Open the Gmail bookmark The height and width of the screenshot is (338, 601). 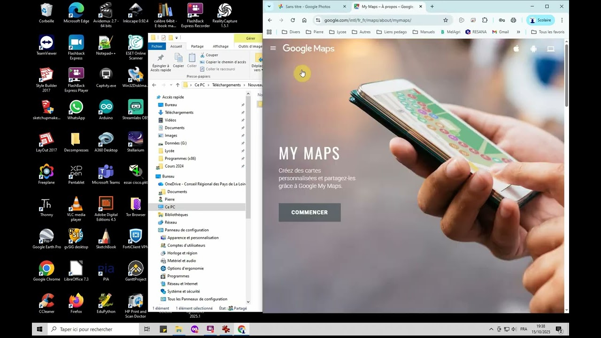(500, 32)
